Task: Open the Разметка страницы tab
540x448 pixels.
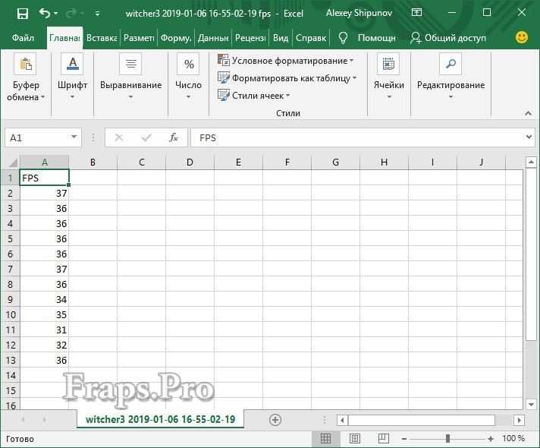Action: pyautogui.click(x=139, y=38)
